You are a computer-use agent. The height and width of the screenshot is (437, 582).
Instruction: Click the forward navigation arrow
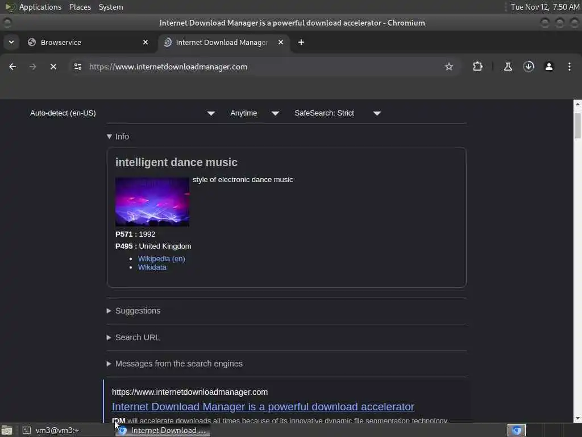pos(32,67)
